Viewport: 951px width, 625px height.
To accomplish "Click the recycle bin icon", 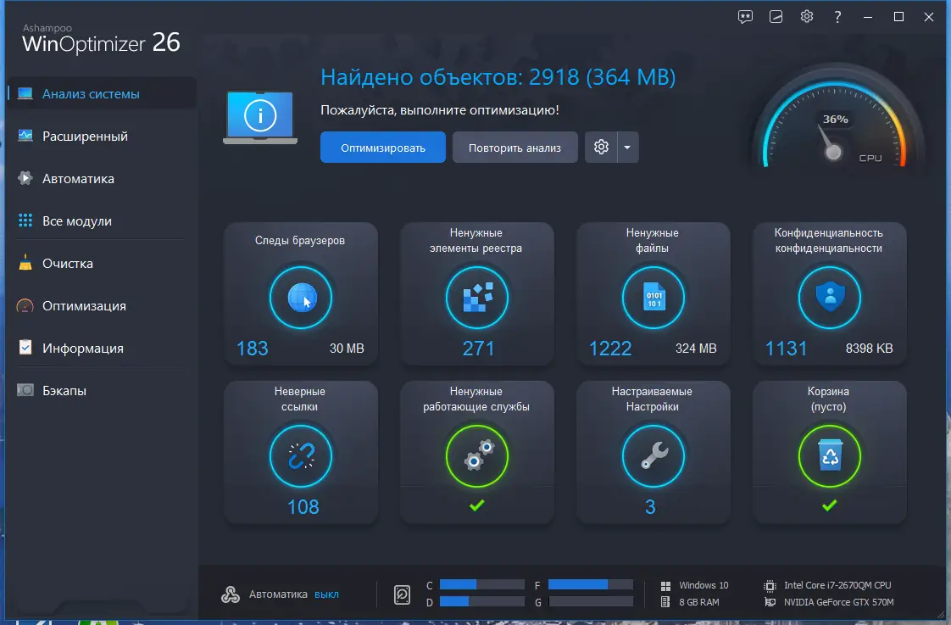I will coord(829,456).
